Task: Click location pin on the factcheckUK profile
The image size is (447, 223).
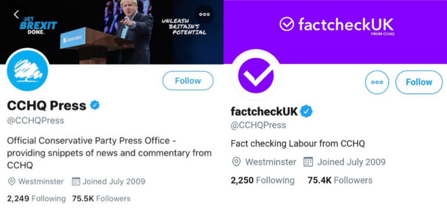Action: pos(236,162)
